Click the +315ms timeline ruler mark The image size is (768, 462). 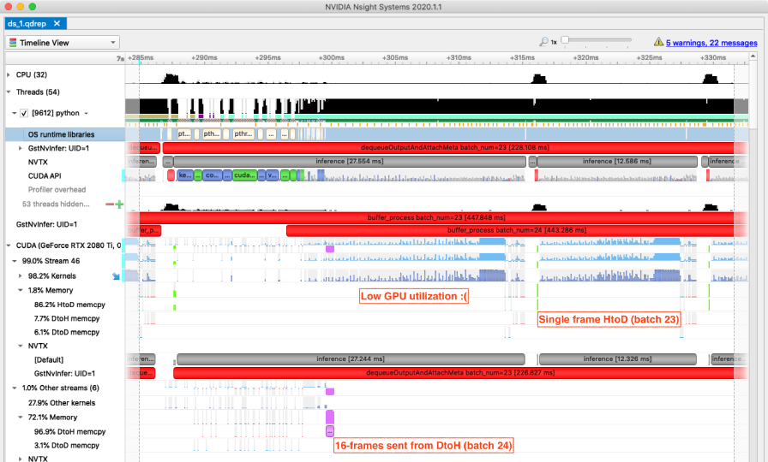(522, 57)
